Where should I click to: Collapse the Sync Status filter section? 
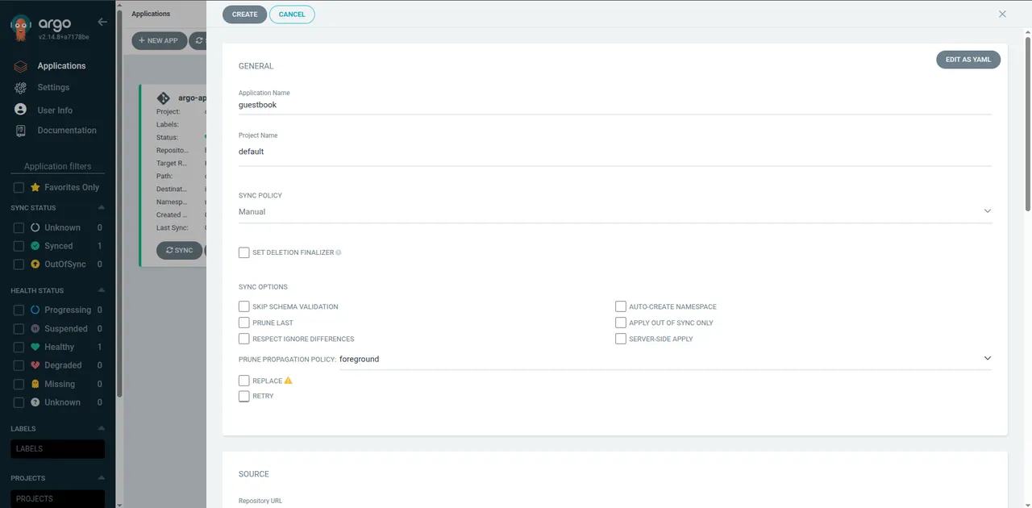(x=102, y=208)
